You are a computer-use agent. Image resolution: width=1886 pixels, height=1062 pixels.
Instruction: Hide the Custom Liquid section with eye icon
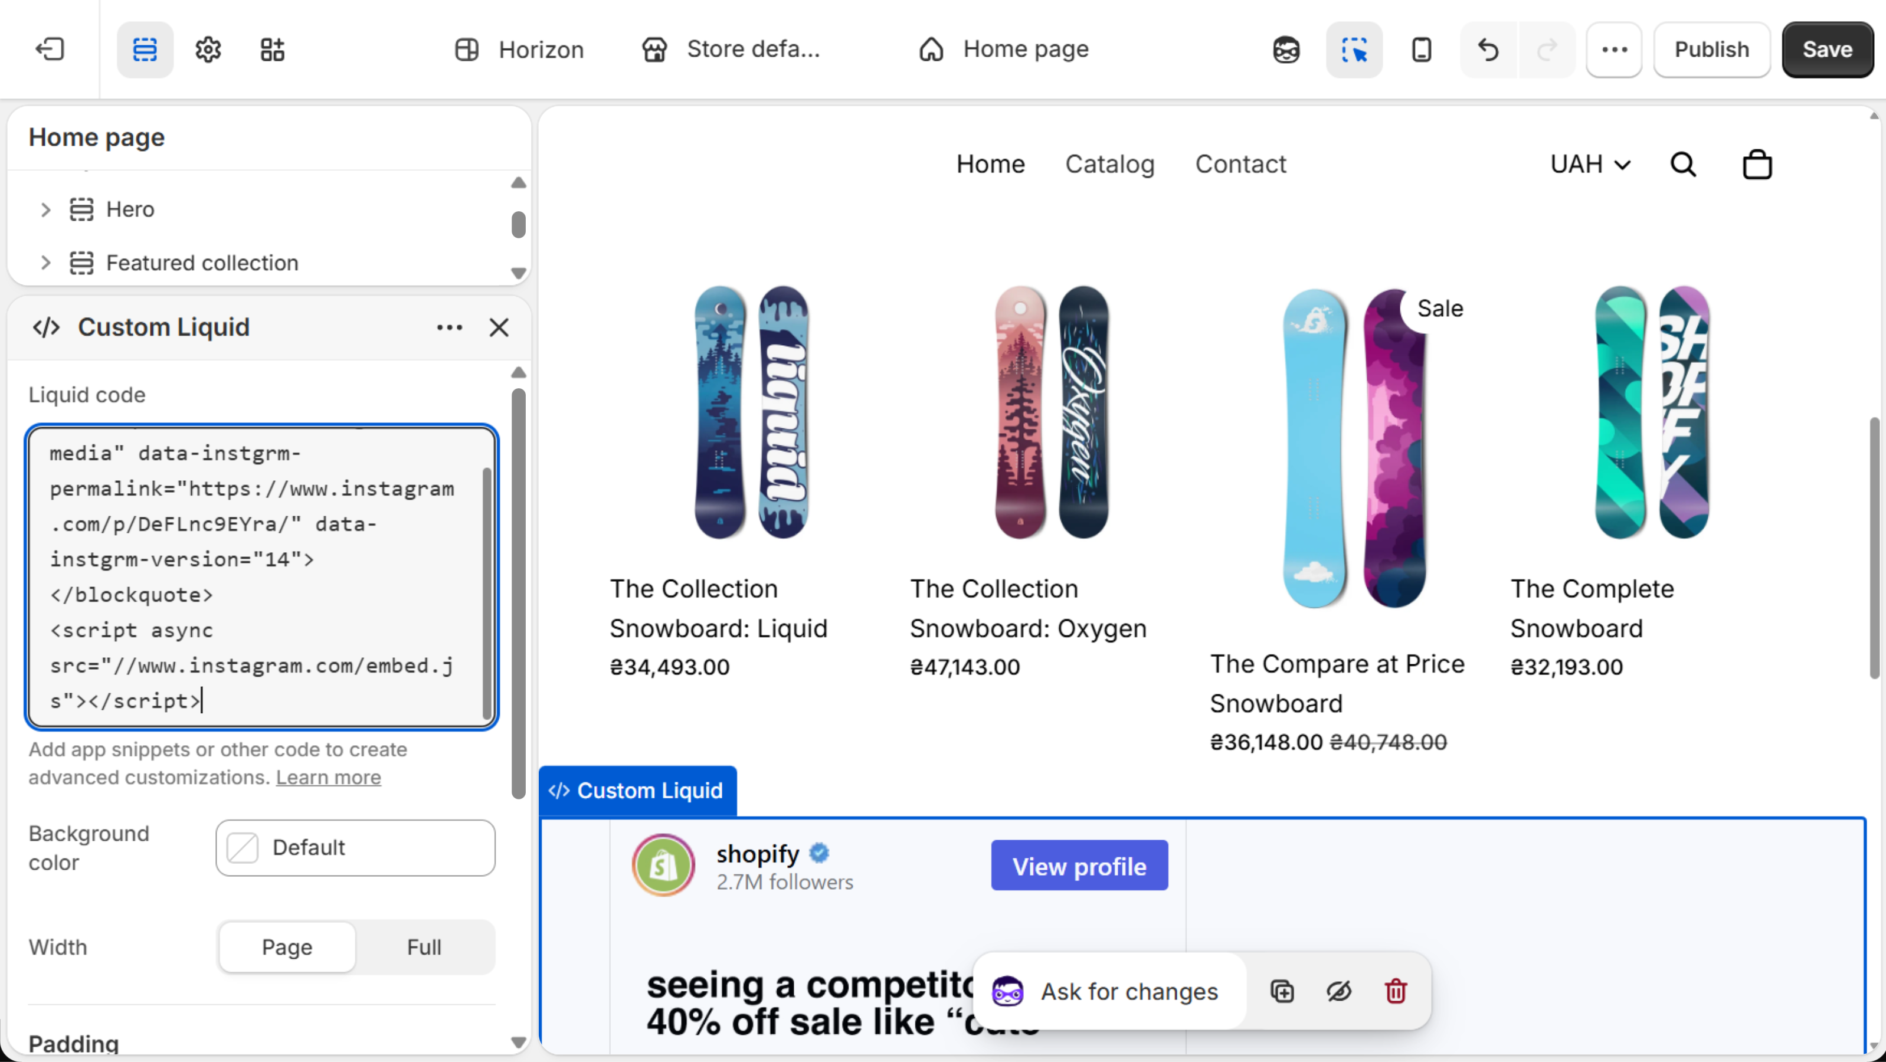(x=1338, y=992)
